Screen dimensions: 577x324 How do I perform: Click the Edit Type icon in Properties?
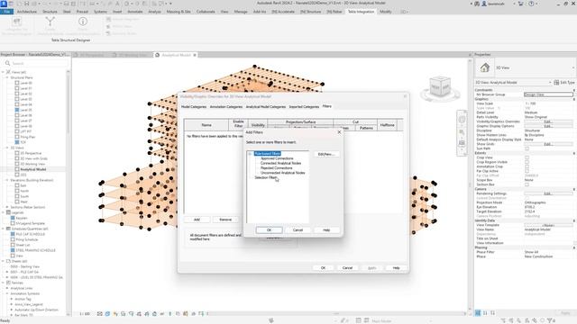click(x=556, y=83)
